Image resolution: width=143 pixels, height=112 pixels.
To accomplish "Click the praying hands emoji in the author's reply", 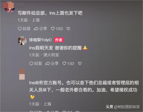I will pyautogui.click(x=85, y=48).
